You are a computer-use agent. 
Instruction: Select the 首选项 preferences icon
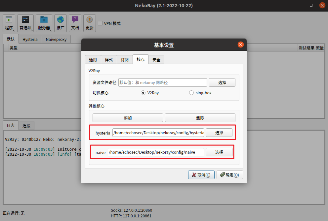click(x=25, y=23)
